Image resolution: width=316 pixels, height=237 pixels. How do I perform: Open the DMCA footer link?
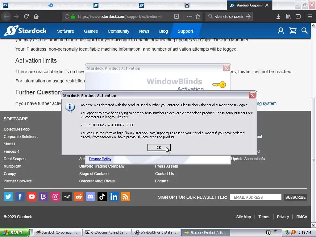tap(302, 217)
